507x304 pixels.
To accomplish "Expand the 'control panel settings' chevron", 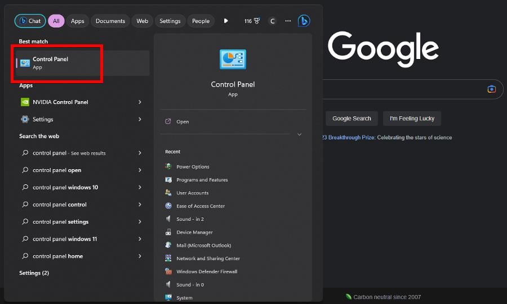I will click(140, 221).
